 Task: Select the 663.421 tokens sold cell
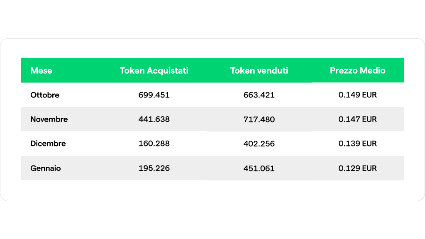click(x=259, y=95)
